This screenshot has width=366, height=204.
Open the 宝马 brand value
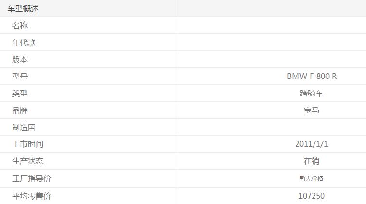(x=312, y=110)
